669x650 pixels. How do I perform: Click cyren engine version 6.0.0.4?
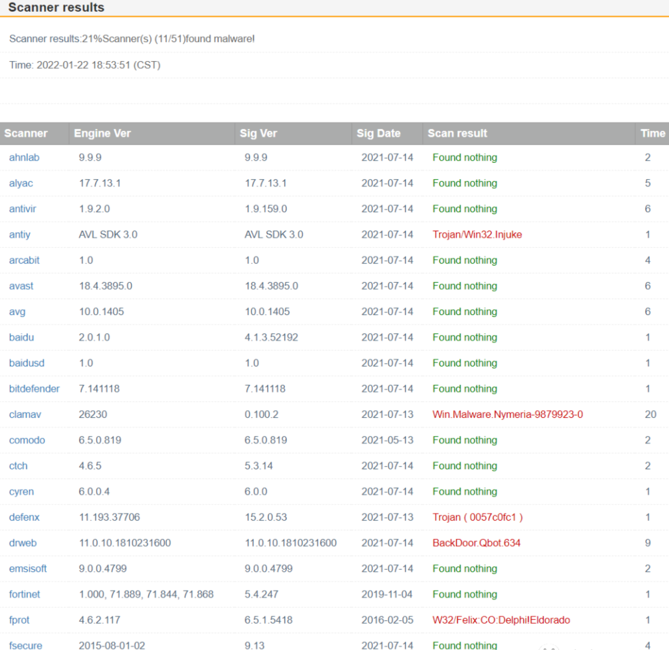94,492
